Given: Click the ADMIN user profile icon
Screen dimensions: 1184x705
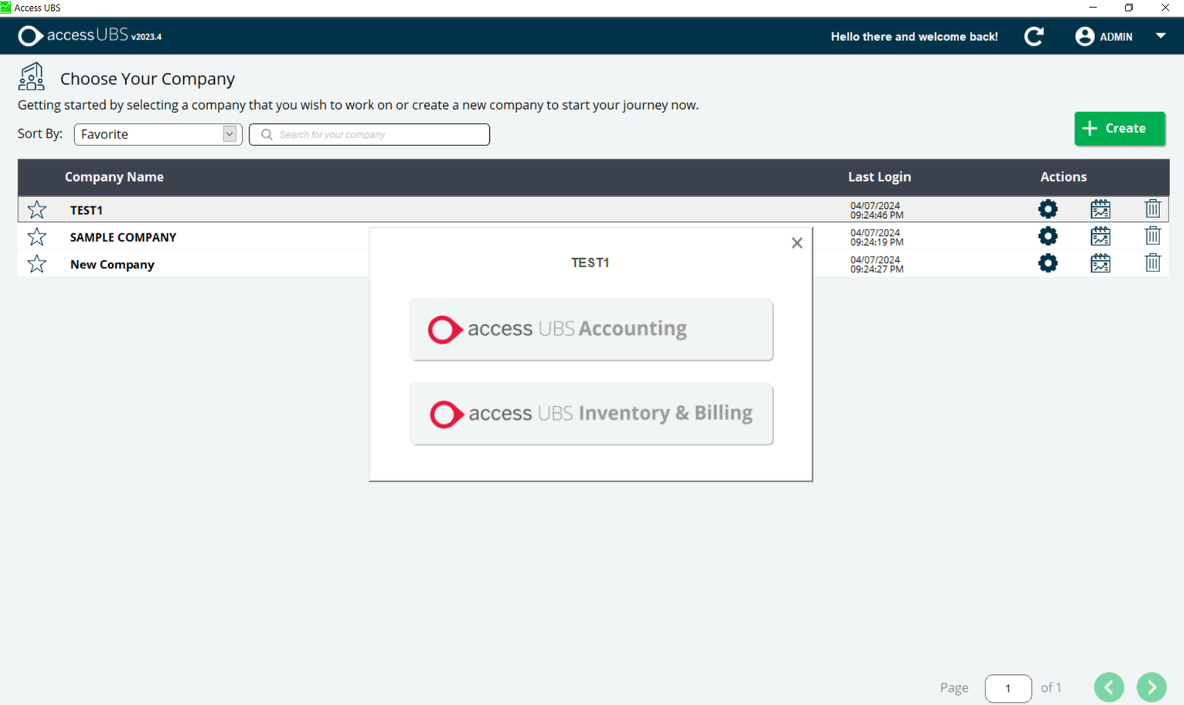Looking at the screenshot, I should (x=1084, y=36).
